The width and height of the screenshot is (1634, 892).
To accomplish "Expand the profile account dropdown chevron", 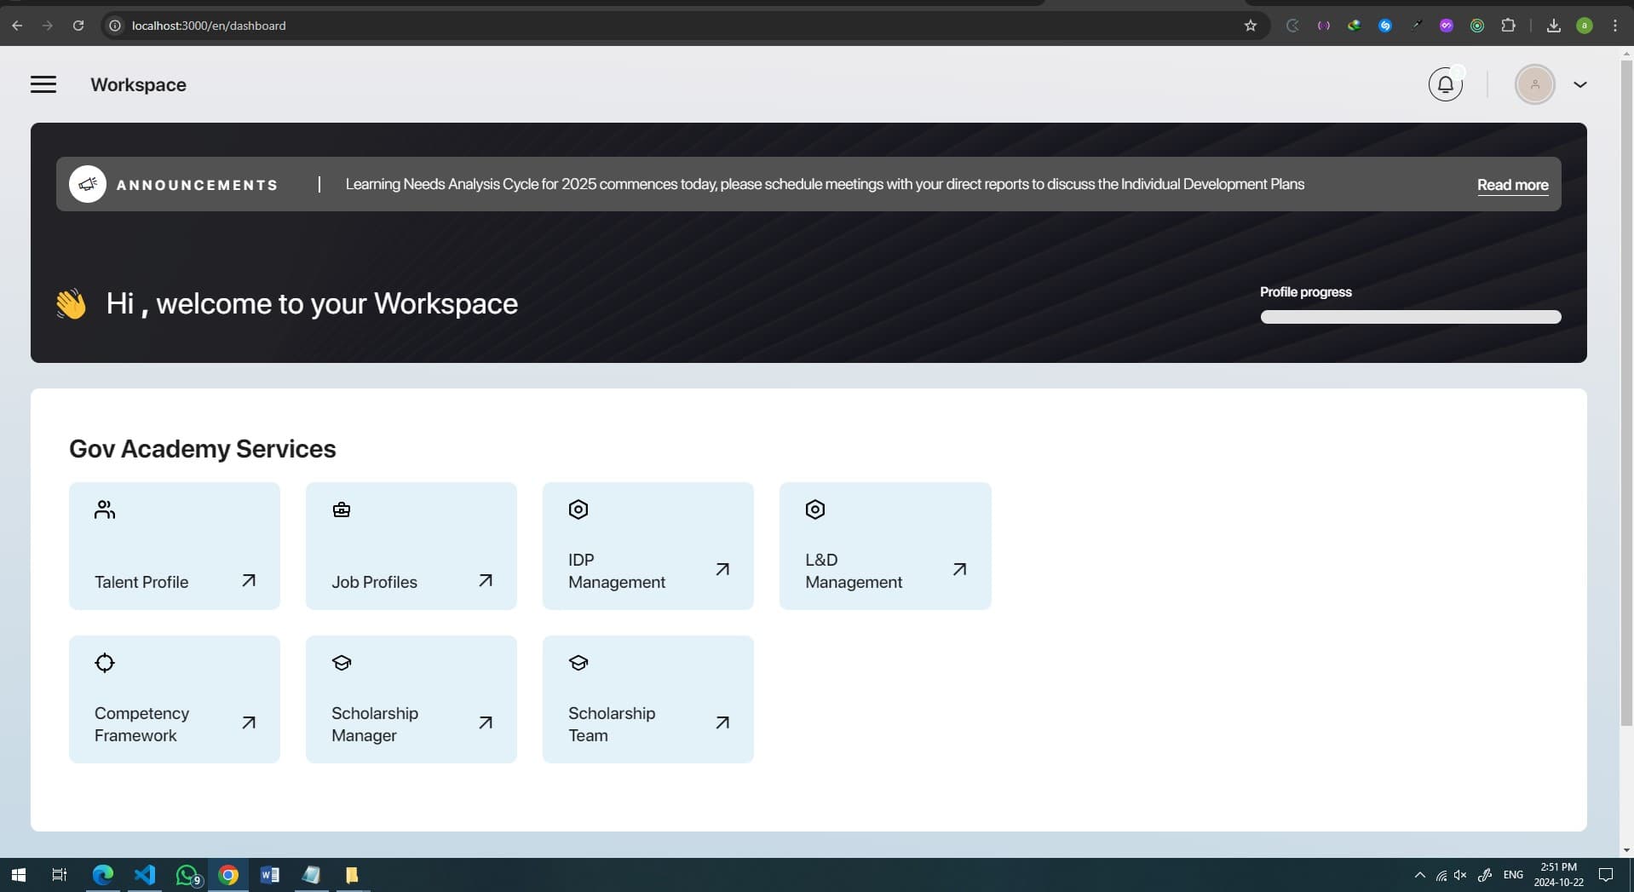I will [1579, 83].
